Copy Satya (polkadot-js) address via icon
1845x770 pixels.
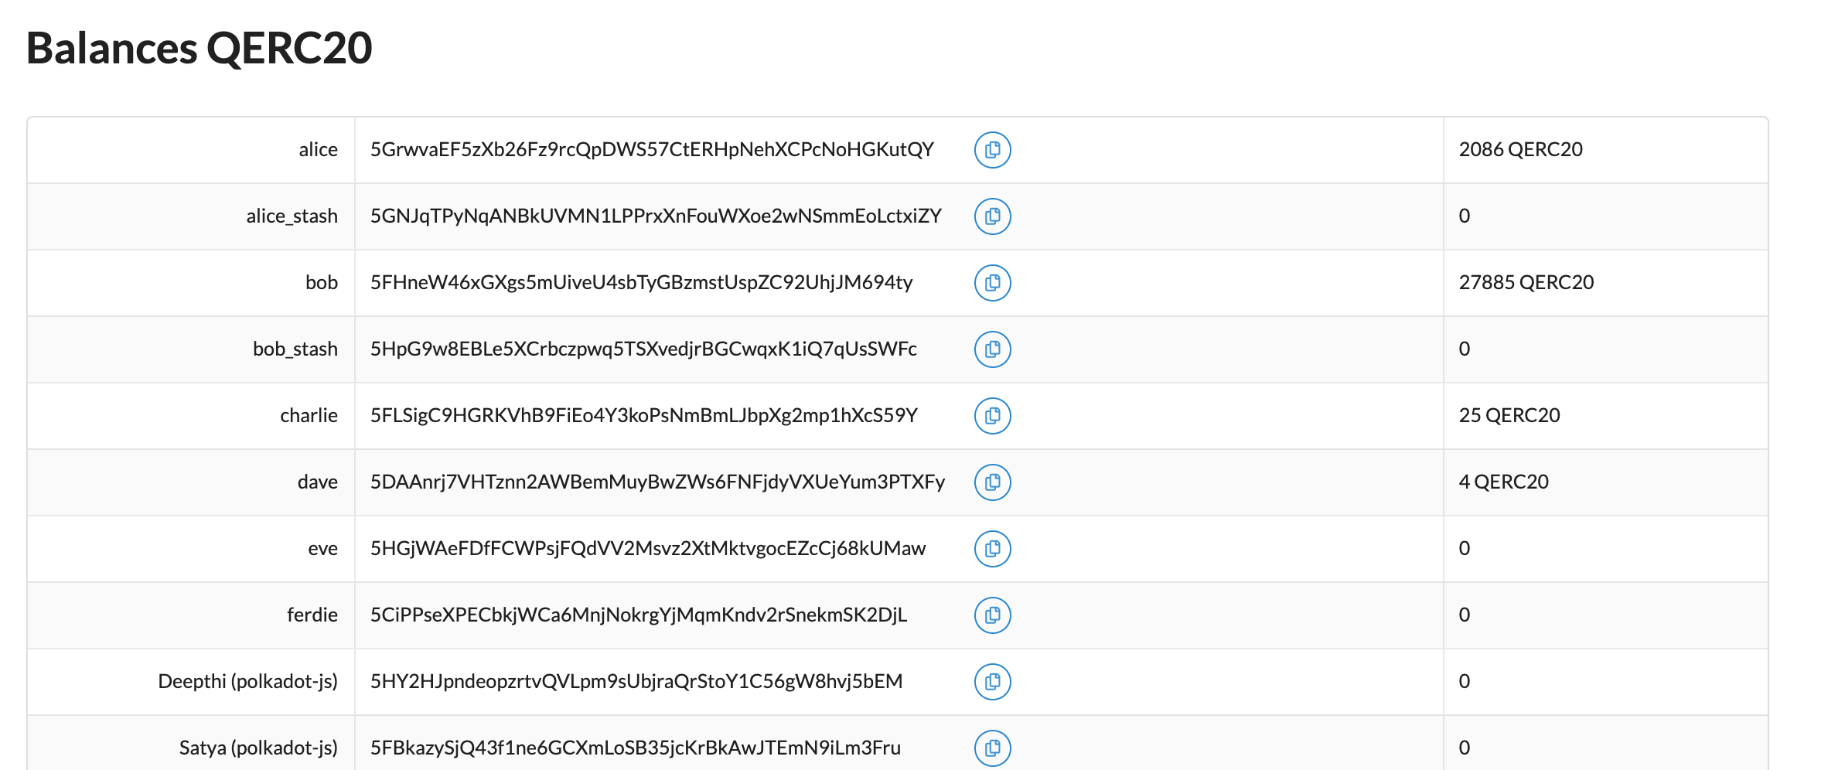(992, 748)
